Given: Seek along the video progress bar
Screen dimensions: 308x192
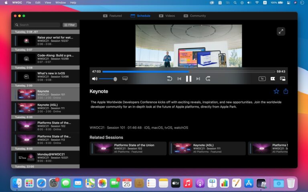Looking at the screenshot, I should tap(188, 72).
